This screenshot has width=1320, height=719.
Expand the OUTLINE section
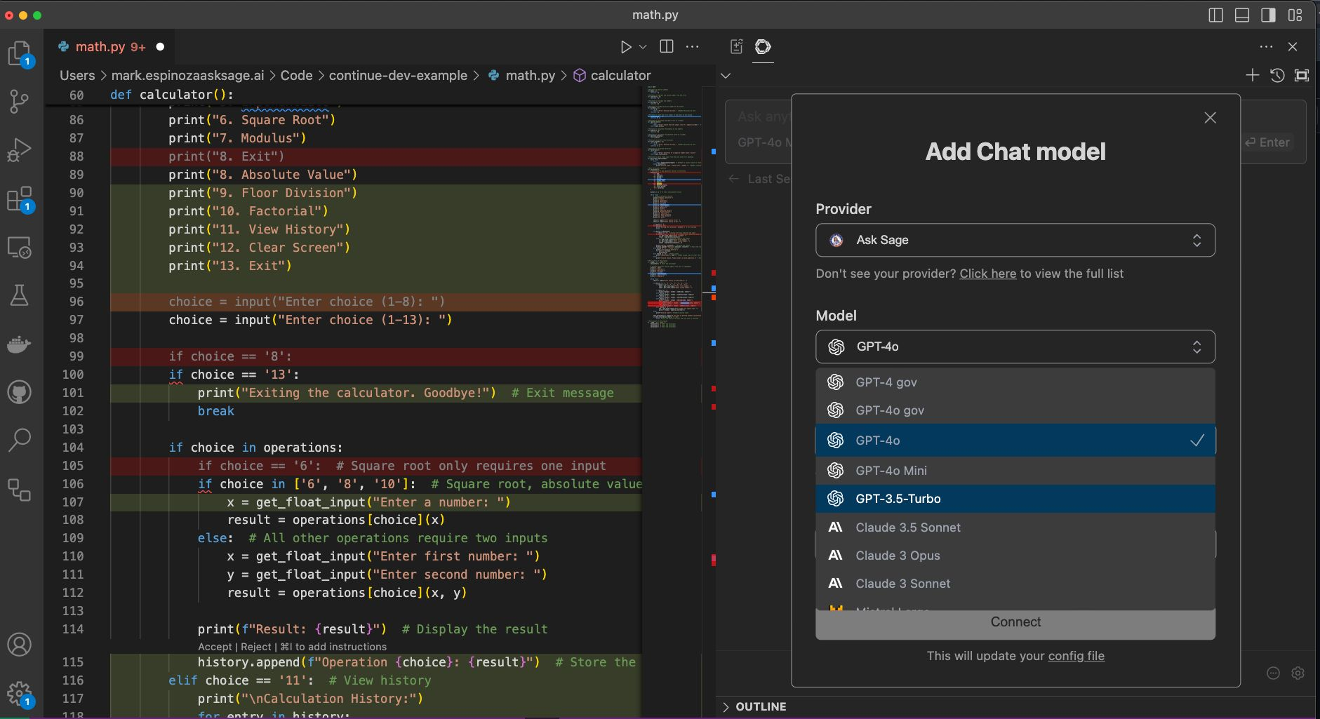pyautogui.click(x=761, y=706)
